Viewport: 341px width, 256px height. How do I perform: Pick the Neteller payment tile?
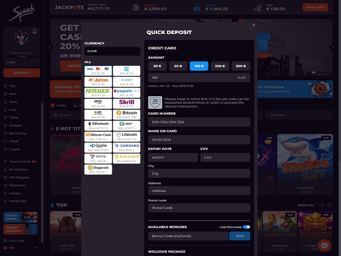[x=98, y=92]
